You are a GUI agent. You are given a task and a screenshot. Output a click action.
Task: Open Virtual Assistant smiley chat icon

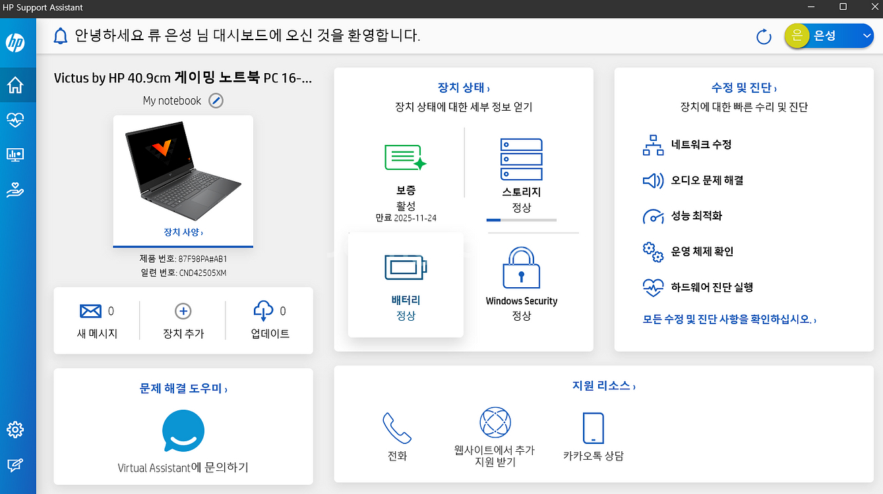click(183, 431)
